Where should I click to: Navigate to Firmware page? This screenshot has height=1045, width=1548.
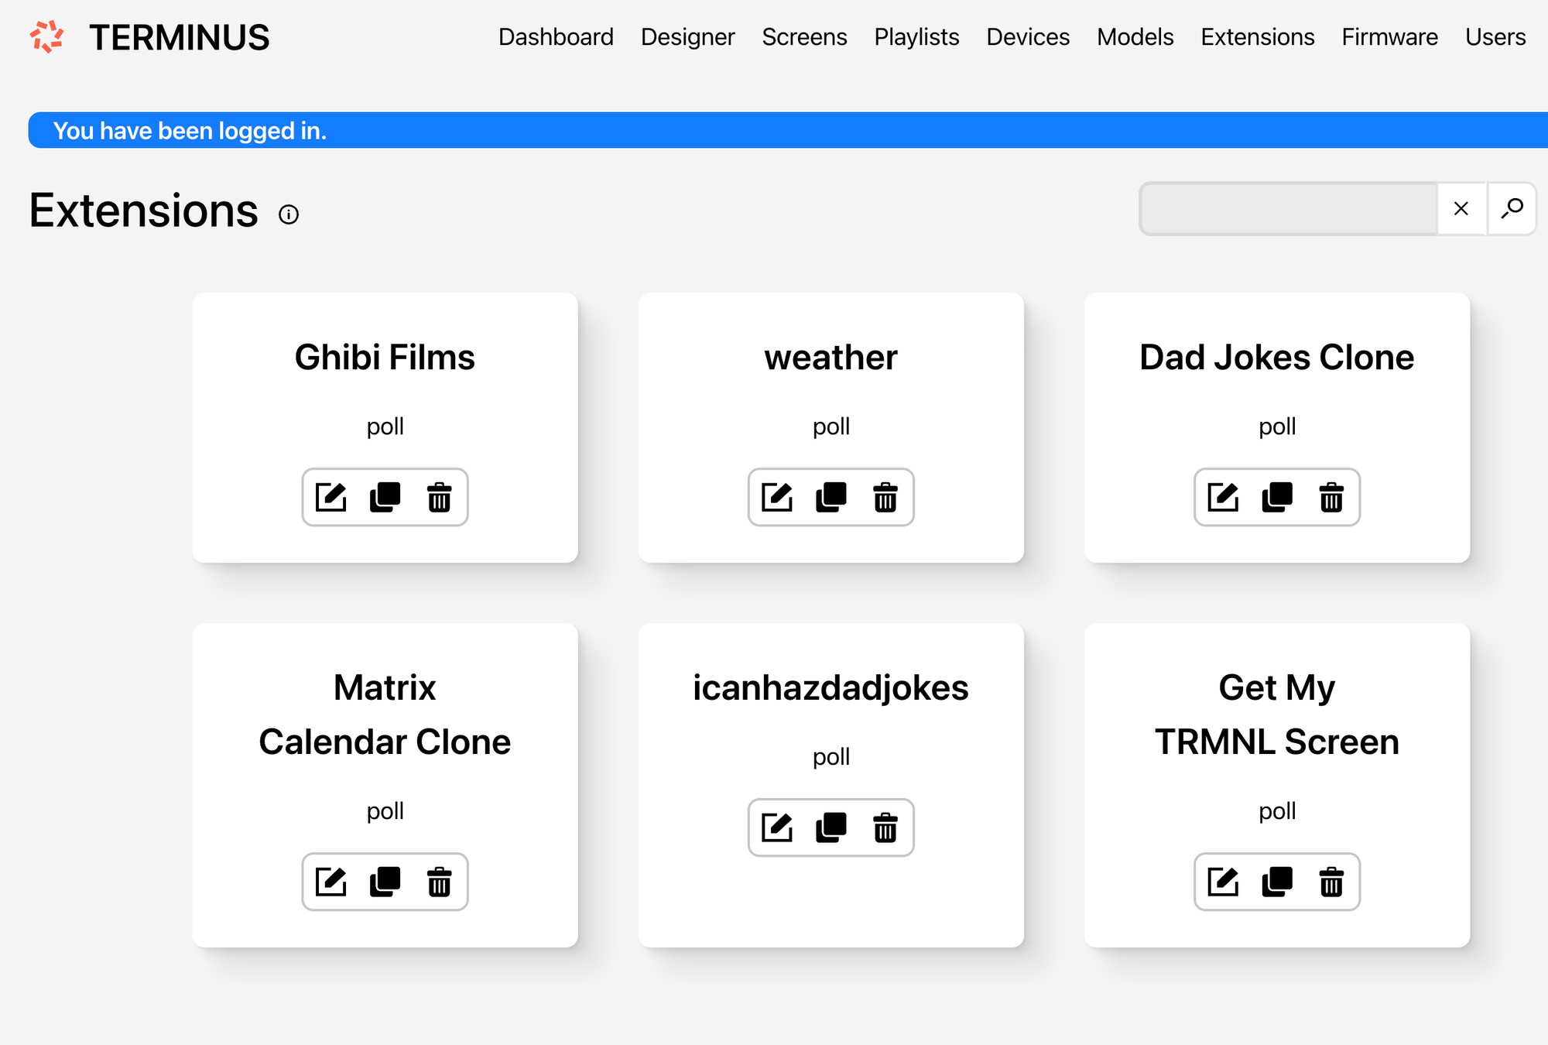pos(1389,37)
